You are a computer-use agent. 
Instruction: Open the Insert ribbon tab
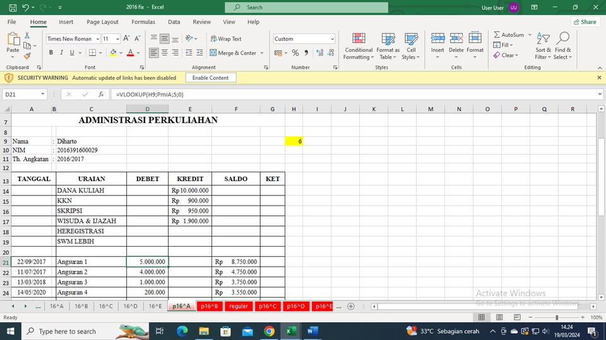66,22
